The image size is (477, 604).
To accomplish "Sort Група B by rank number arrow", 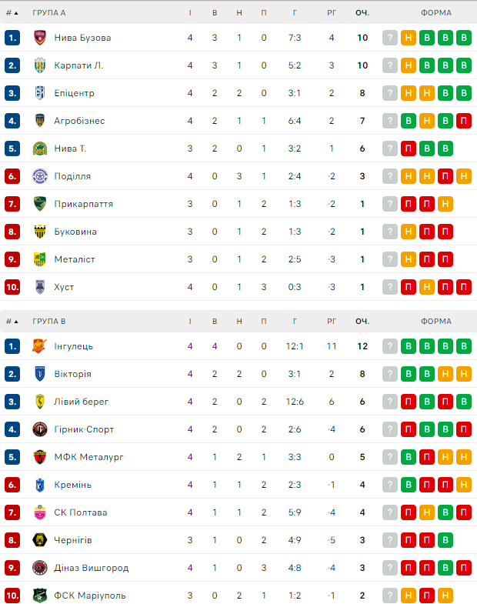I will 12,322.
